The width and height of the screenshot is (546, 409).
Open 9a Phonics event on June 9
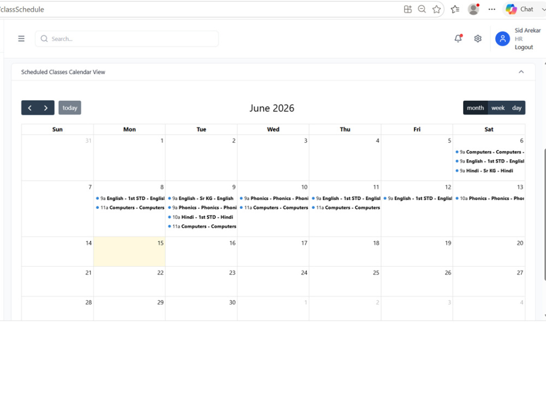coord(202,208)
